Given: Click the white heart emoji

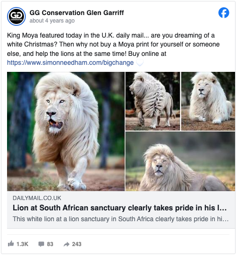Looking at the screenshot, I should click(x=140, y=62).
